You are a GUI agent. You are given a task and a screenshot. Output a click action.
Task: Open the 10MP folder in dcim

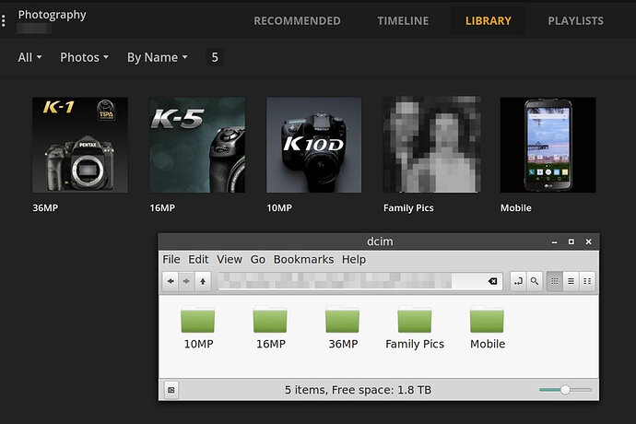[x=198, y=328]
